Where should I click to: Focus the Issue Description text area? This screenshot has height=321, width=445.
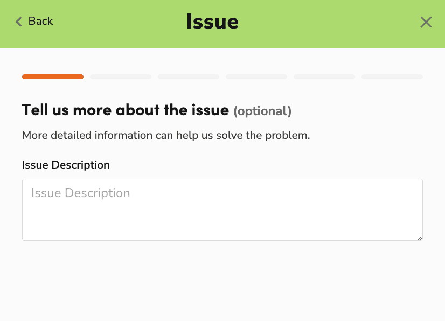click(222, 210)
